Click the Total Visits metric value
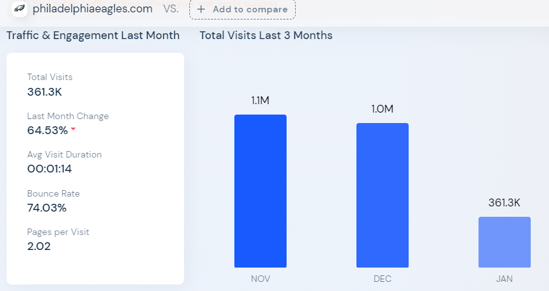Screen dimensions: 549x291 pos(44,92)
